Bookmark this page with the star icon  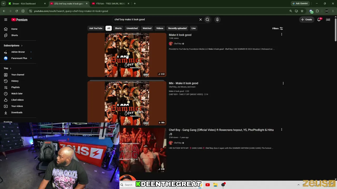click(x=302, y=11)
